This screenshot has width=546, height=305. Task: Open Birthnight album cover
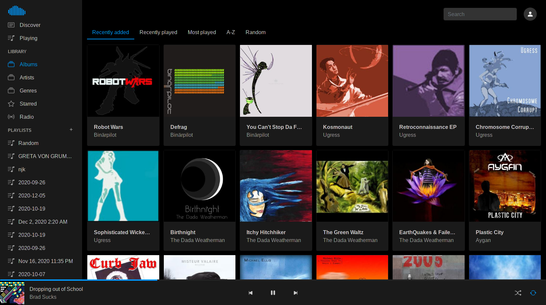[x=200, y=186]
